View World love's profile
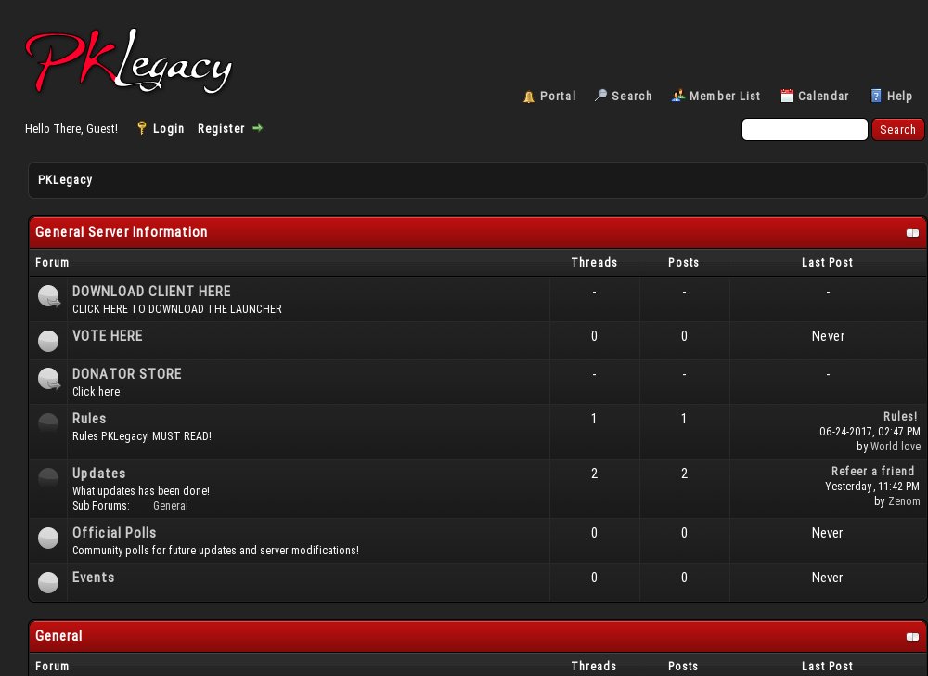Viewport: 928px width, 676px height. [896, 446]
